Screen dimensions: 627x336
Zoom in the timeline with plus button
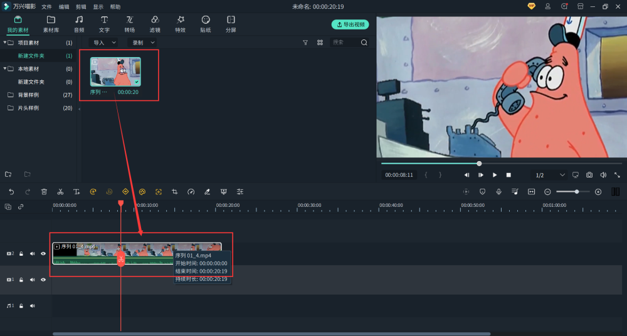[598, 192]
